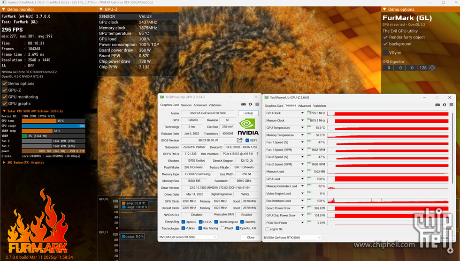Click the first OSI bgcolor 0 field
460x261 pixels.
tap(389, 67)
